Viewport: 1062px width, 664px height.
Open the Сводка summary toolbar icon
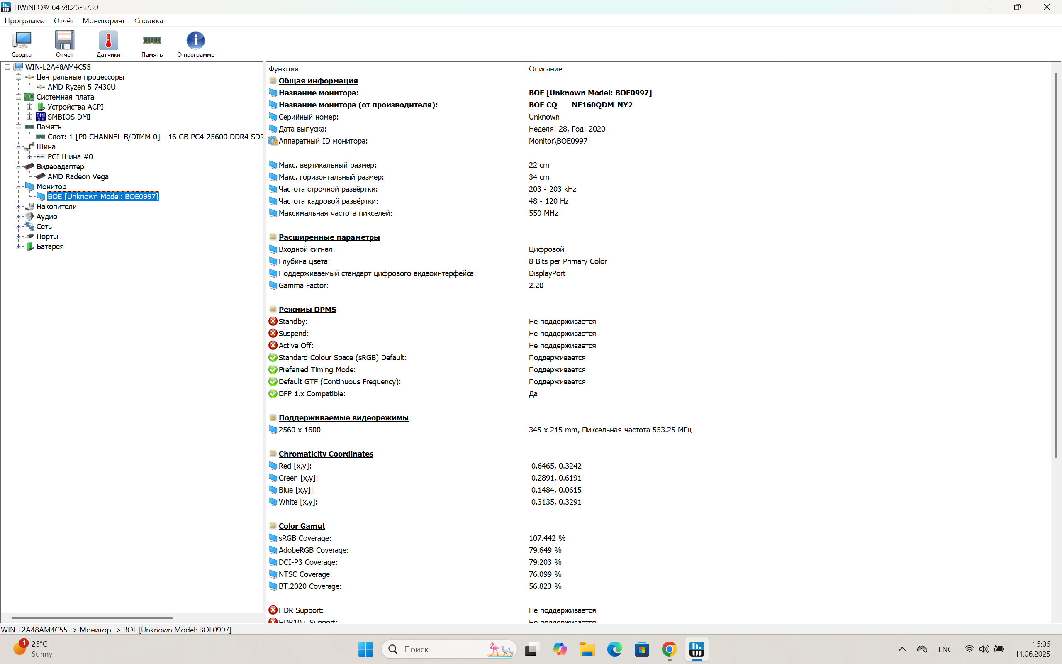pos(22,43)
